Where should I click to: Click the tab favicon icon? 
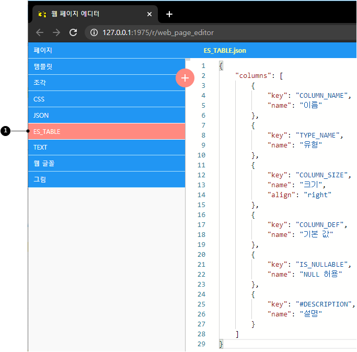click(42, 14)
